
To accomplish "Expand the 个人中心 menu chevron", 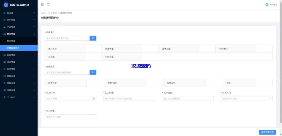I will pos(34,97).
